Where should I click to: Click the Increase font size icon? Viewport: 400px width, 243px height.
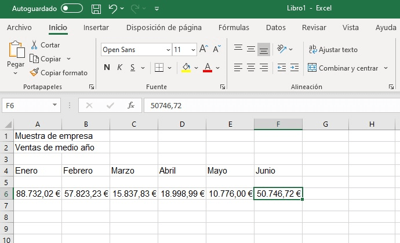pyautogui.click(x=203, y=49)
